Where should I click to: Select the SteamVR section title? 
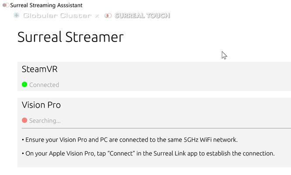[x=40, y=69]
